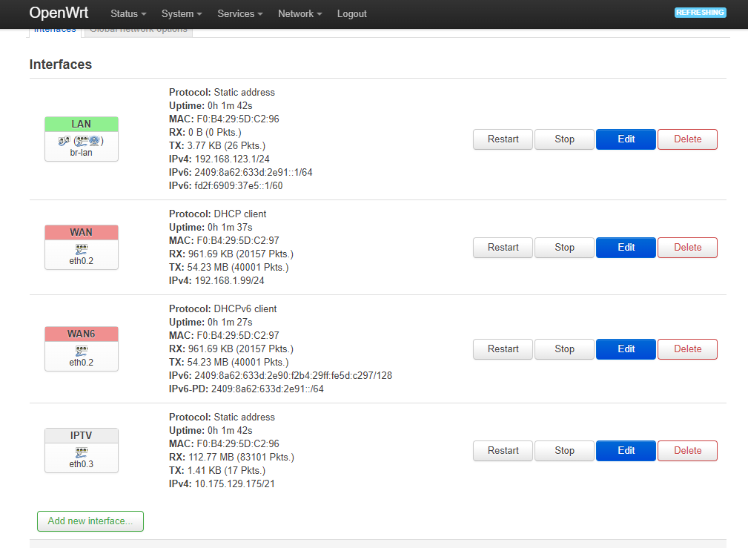Open the Status dropdown menu
Viewport: 748px width, 548px height.
(x=128, y=14)
